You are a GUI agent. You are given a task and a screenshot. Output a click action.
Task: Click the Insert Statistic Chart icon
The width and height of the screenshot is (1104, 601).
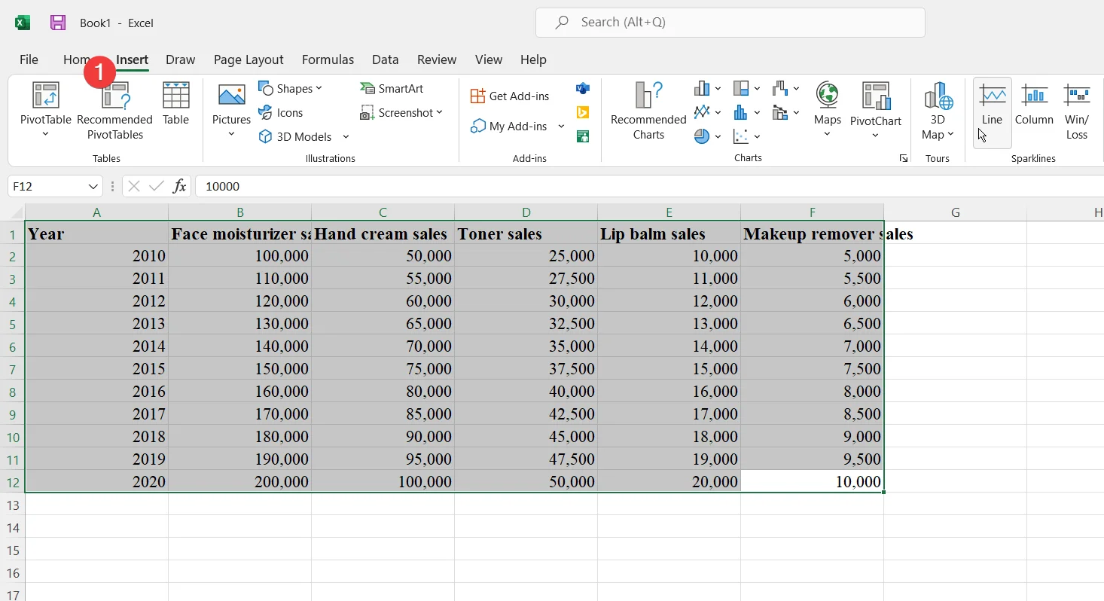(x=741, y=112)
